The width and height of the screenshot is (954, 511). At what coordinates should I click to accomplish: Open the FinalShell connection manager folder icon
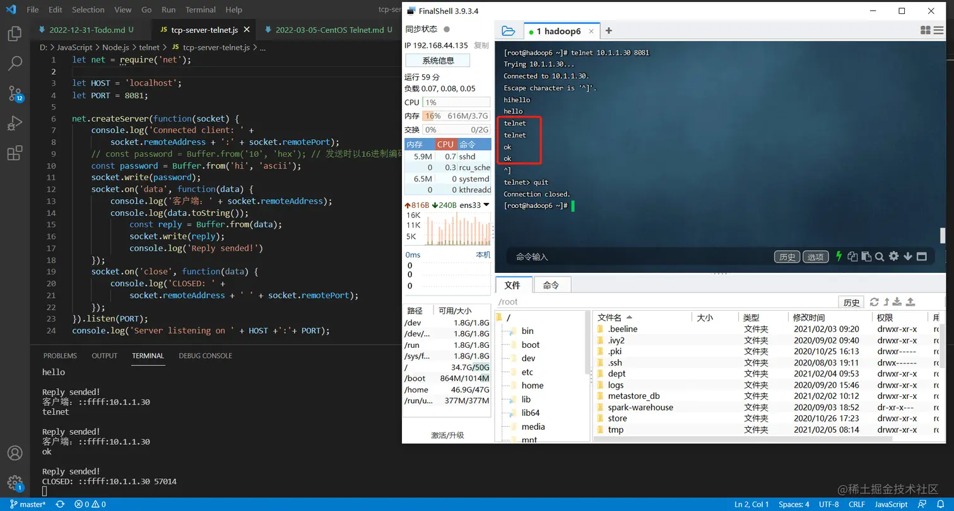coord(509,31)
